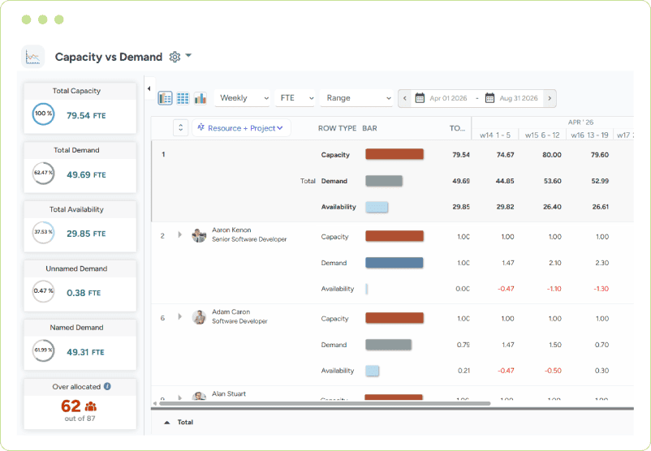Edit the Aug 31 2026 end date field
Viewport: 651px width, 451px height.
(x=519, y=98)
